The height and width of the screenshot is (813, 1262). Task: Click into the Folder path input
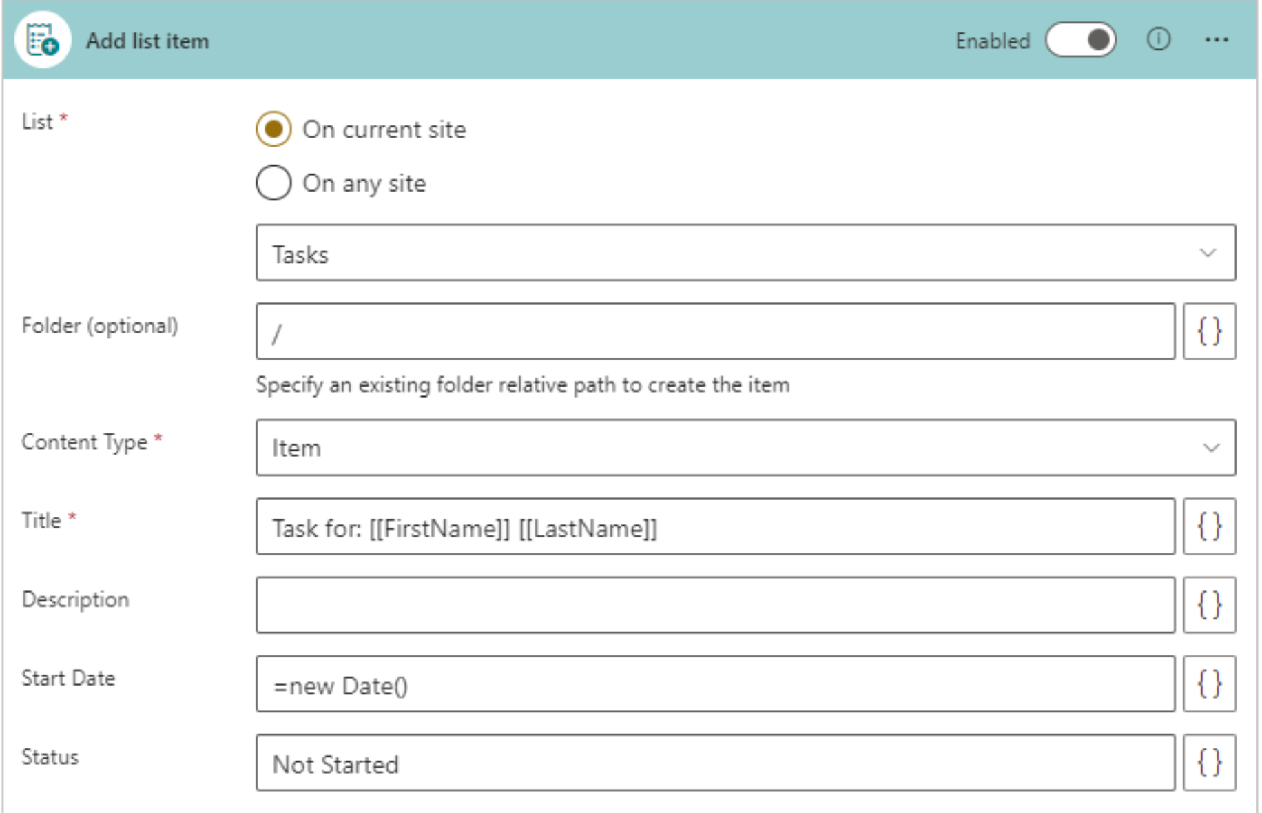tap(715, 331)
